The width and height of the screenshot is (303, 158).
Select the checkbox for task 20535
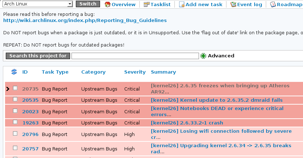pyautogui.click(x=15, y=99)
